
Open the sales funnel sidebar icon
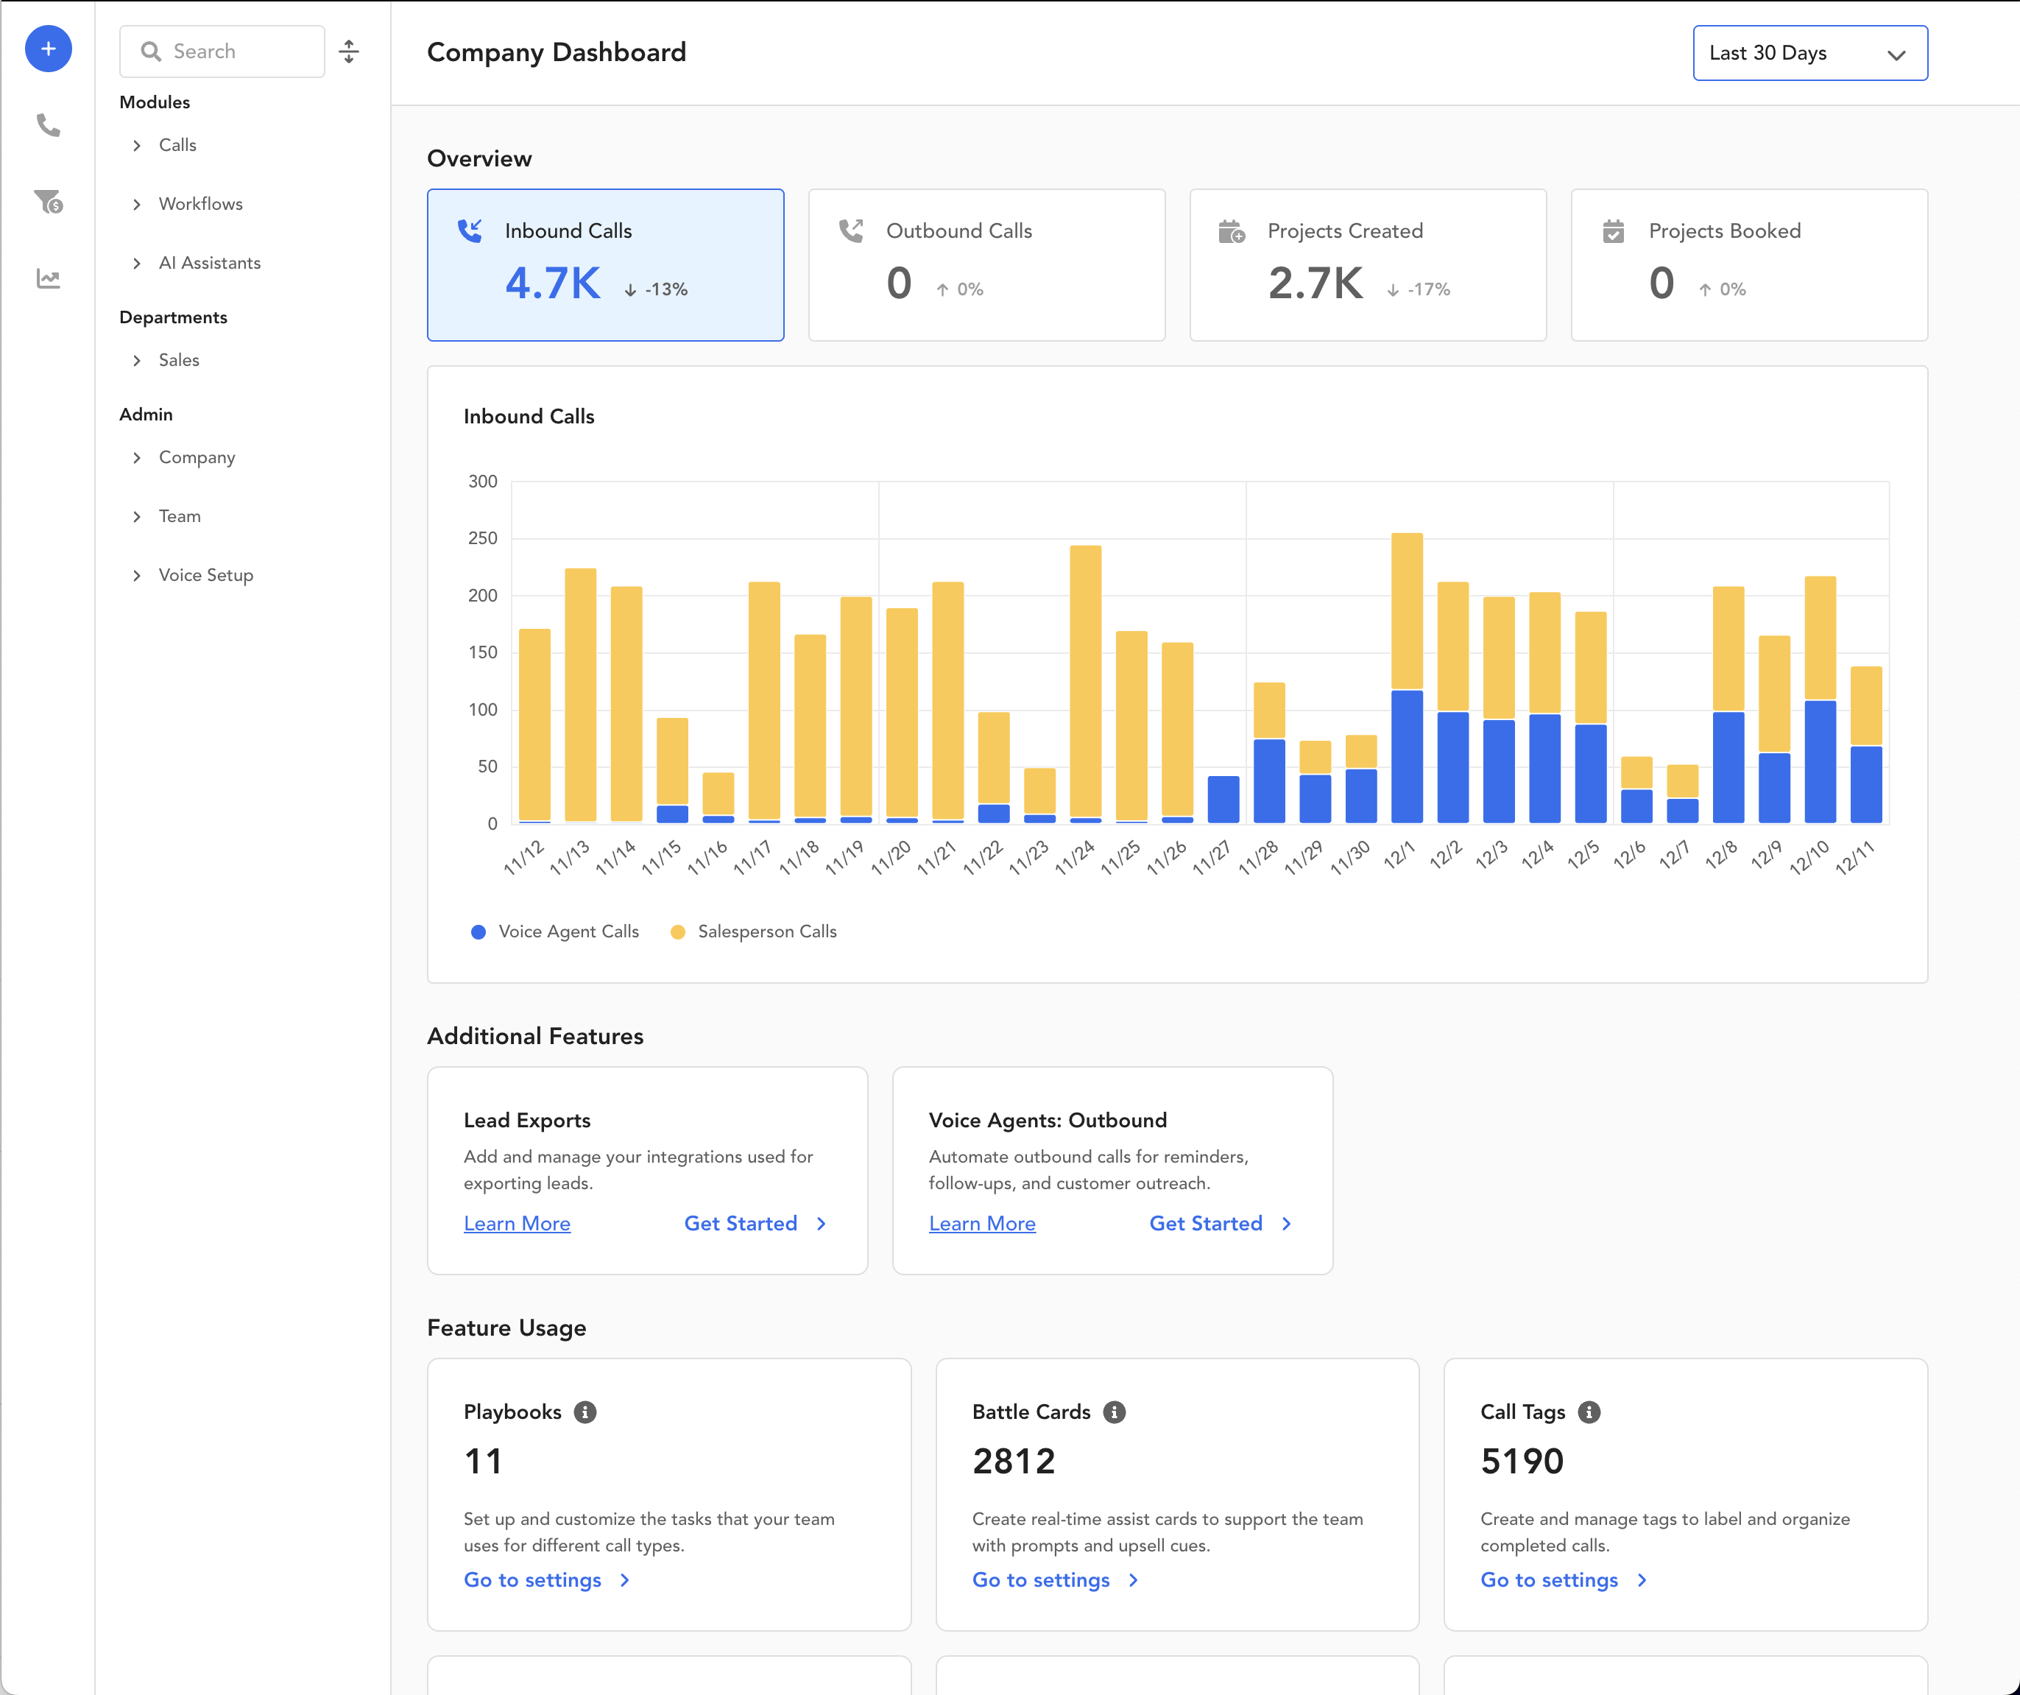(48, 201)
